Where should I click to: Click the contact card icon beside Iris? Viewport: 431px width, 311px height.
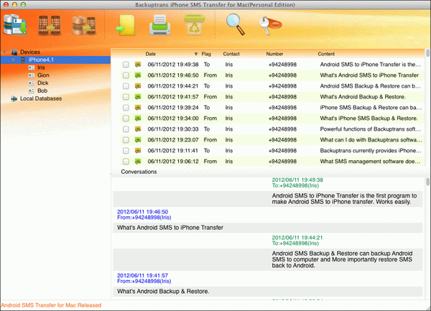click(32, 68)
